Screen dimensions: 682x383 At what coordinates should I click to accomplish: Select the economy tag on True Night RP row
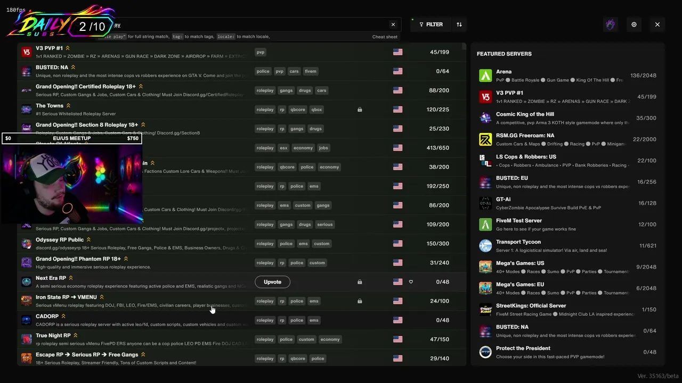330,339
